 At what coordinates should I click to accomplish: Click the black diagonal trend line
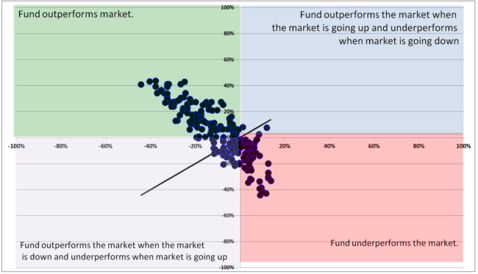click(x=206, y=157)
